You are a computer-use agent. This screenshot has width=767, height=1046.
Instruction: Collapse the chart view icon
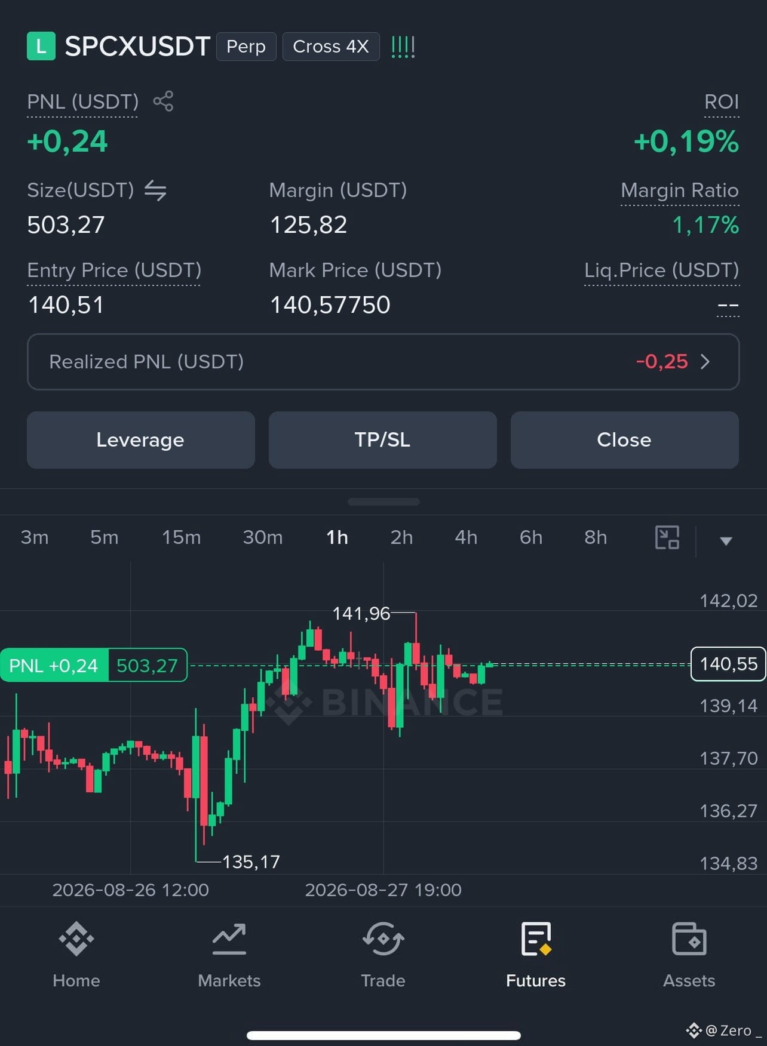pos(667,537)
